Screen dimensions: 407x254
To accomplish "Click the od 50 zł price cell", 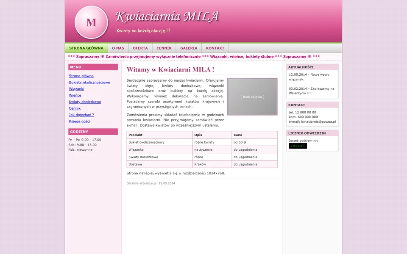I will (254, 142).
